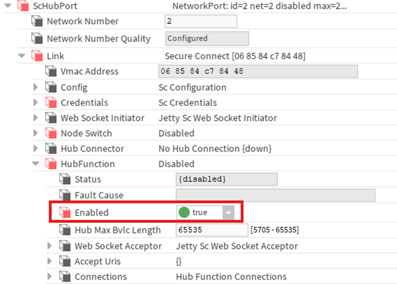Click the Hub Max Bvlc Length field

(x=212, y=230)
